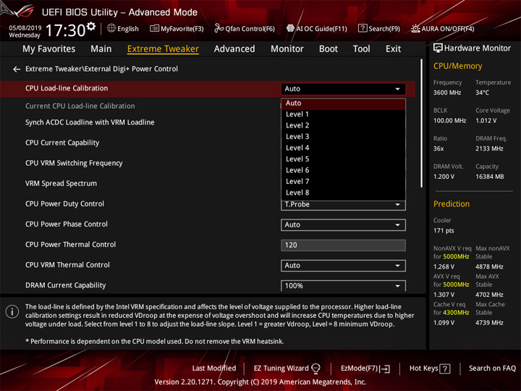Click the Hot Keys question mark icon
Screen dimensions: 521x391
click(x=444, y=369)
